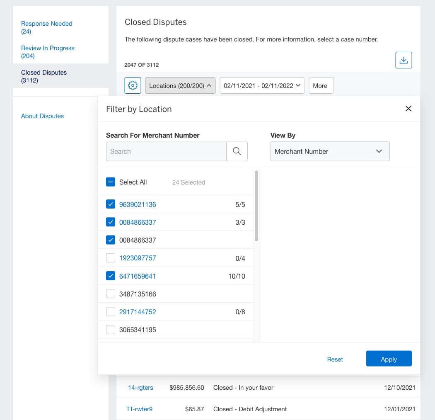The width and height of the screenshot is (435, 420).
Task: Click the merchant number search field
Action: pos(166,151)
